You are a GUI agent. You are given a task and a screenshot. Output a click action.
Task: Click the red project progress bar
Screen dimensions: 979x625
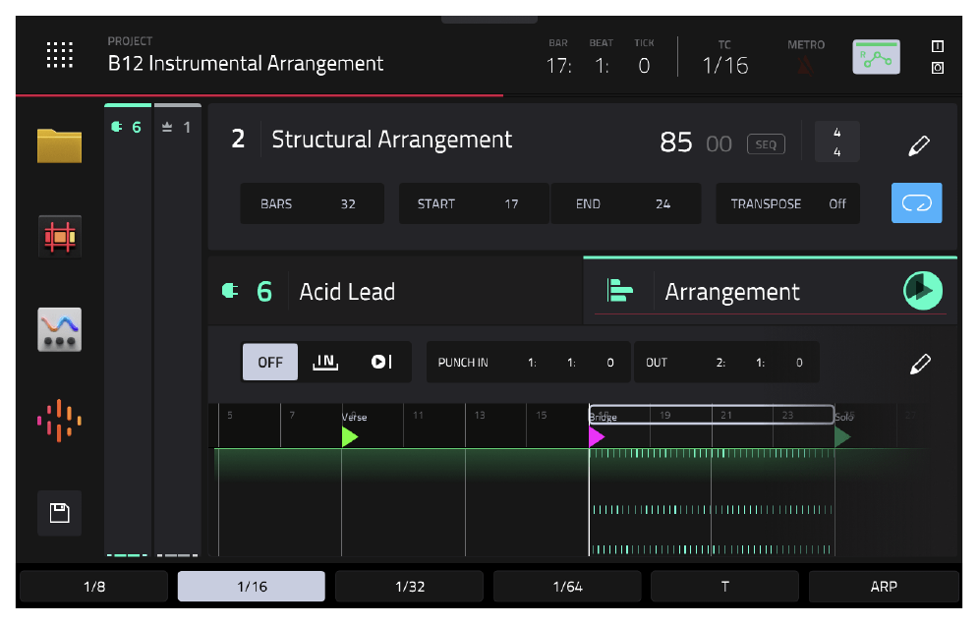tap(259, 95)
